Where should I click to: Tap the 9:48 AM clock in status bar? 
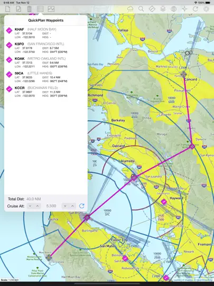(x=8, y=3)
